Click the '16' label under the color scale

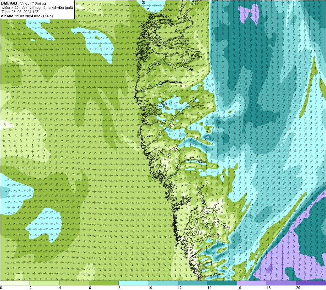click(x=239, y=288)
